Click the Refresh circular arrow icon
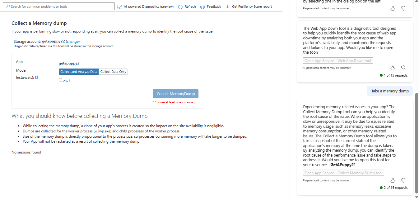 click(x=180, y=7)
